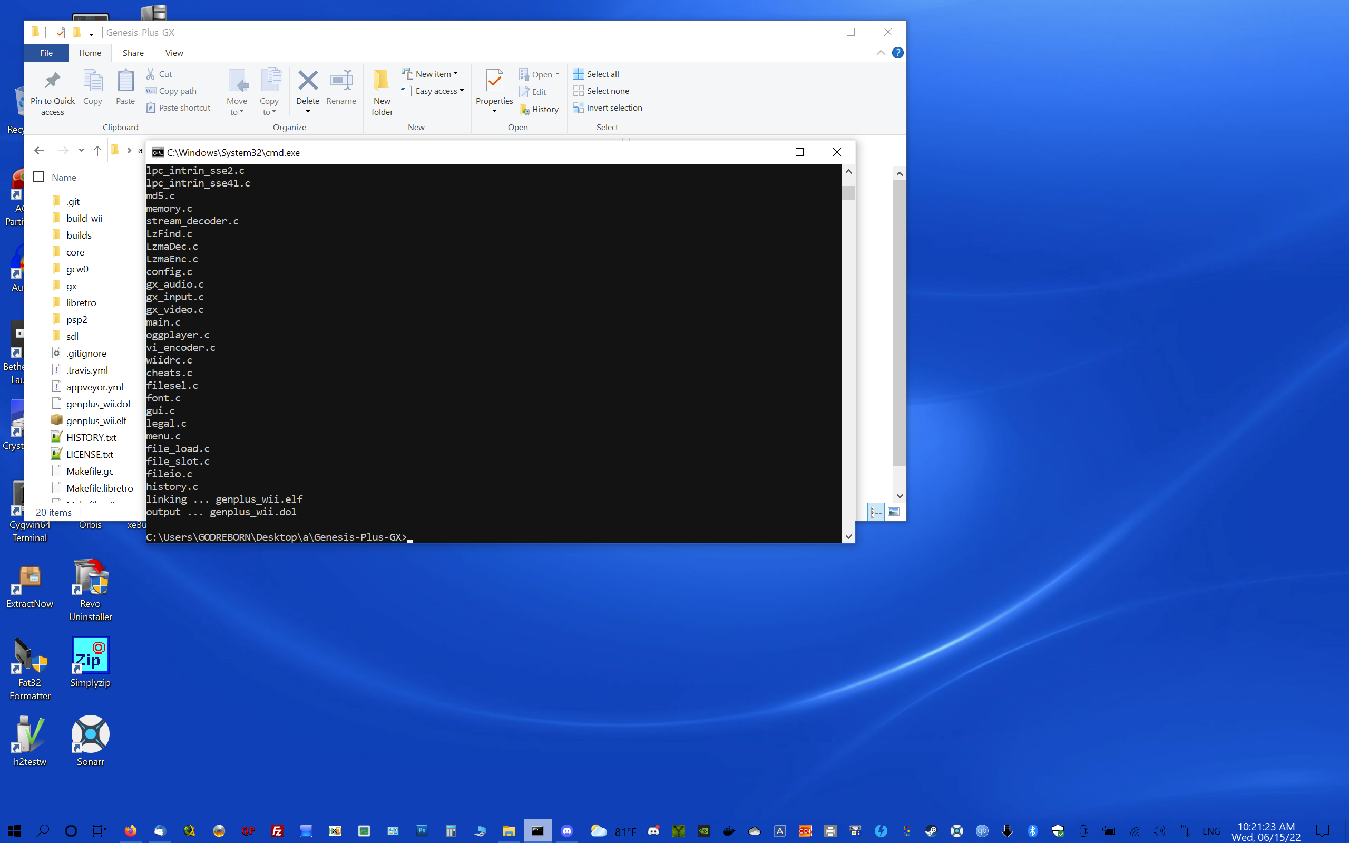Pin folder to Quick access
This screenshot has width=1349, height=843.
point(52,92)
